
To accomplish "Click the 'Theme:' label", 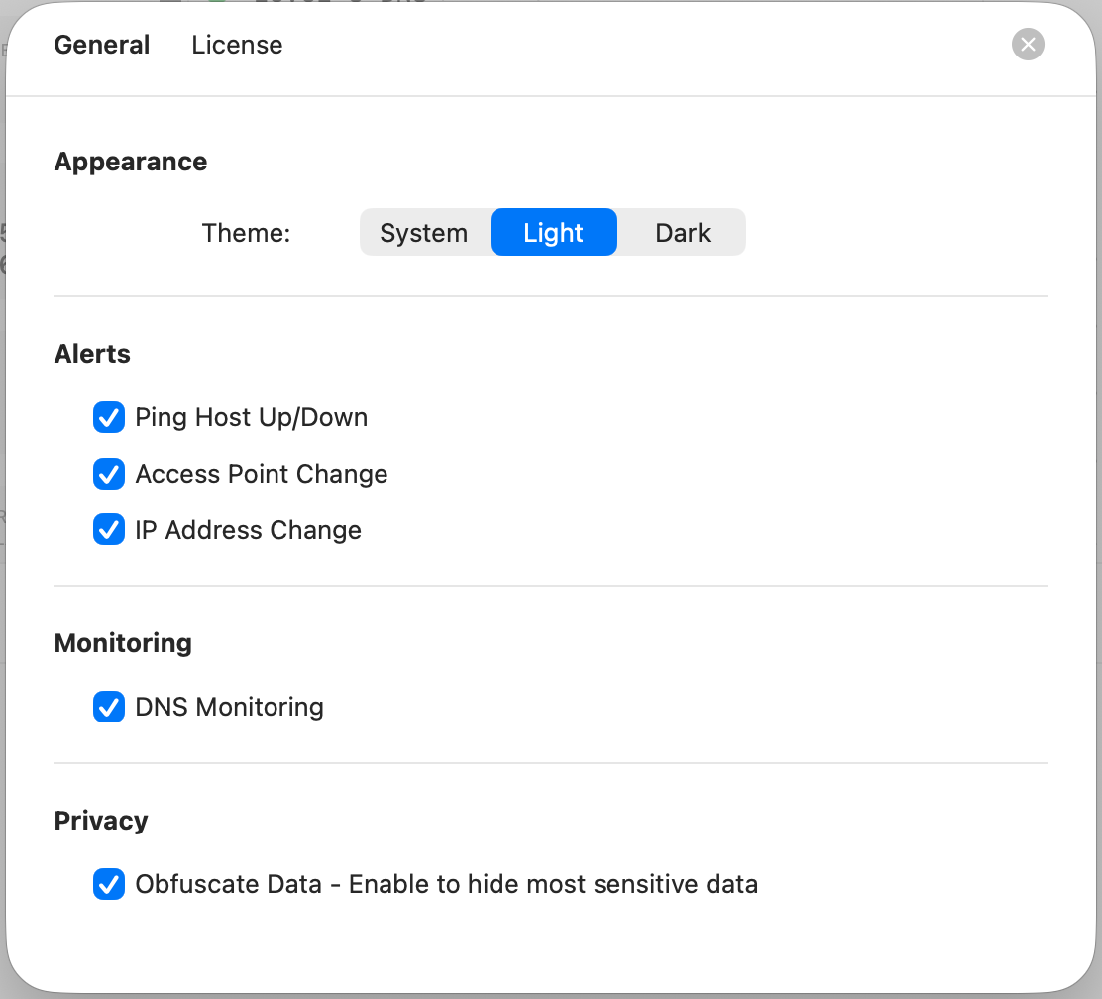I will pyautogui.click(x=246, y=233).
